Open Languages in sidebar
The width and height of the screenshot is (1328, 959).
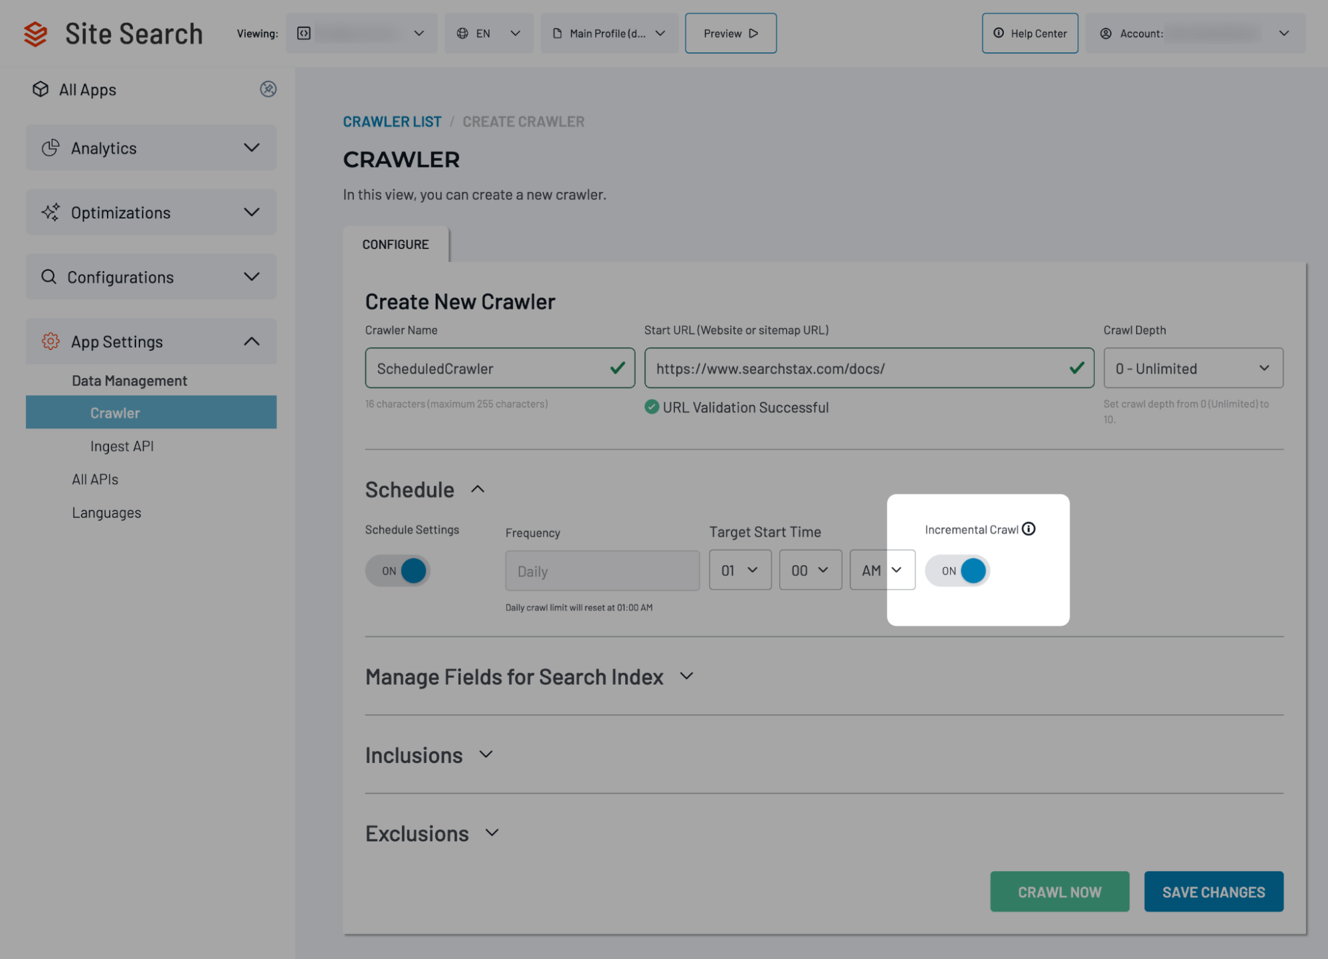106,513
